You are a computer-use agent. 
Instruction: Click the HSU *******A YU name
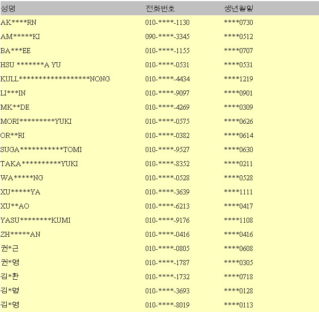coord(31,65)
